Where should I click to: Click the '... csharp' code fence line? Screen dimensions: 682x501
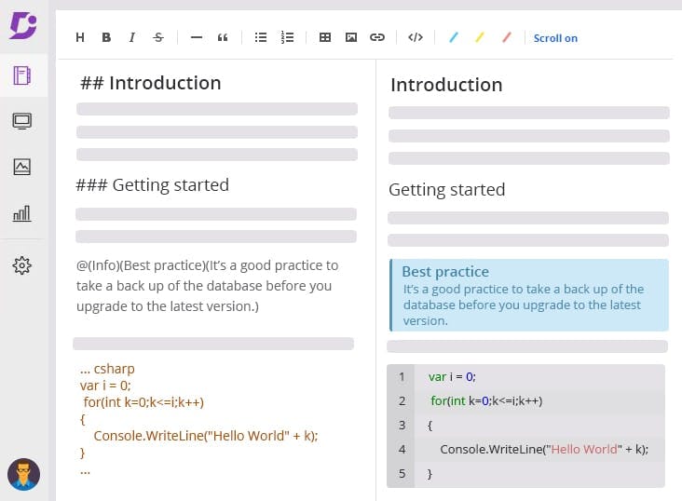[107, 369]
